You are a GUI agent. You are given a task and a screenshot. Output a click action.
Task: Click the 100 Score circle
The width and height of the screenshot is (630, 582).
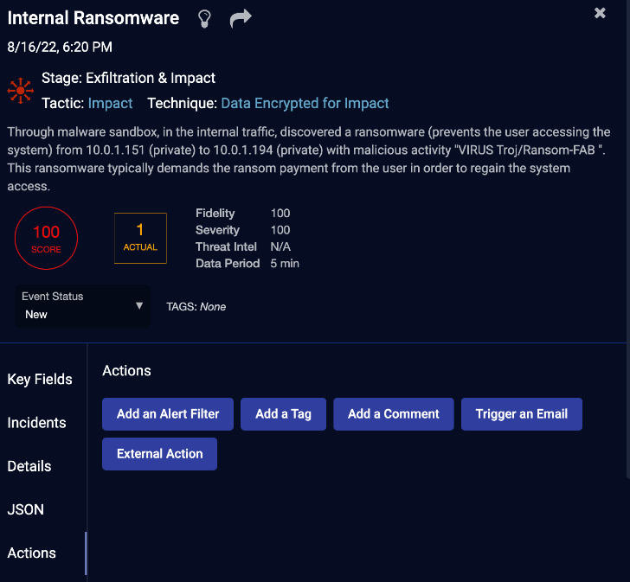pyautogui.click(x=46, y=238)
